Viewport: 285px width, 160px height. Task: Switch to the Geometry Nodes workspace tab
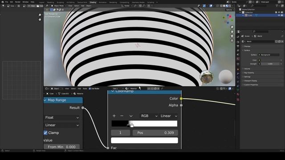coord(138,2)
